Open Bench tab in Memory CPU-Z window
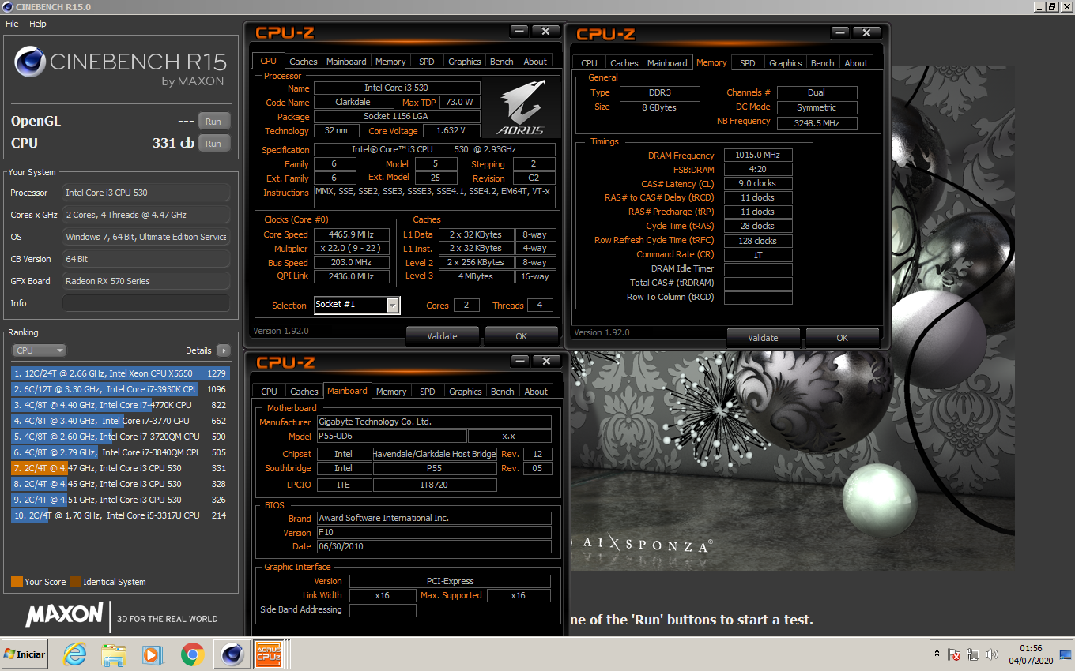This screenshot has width=1075, height=671. point(823,63)
